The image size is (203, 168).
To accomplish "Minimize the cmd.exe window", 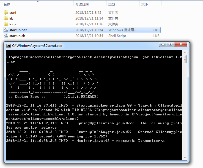I will pos(163,44).
